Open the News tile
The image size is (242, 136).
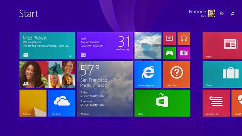coord(222,46)
